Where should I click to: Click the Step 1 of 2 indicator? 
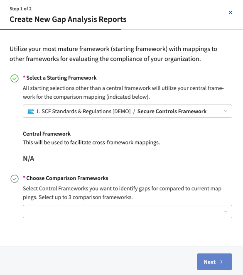20,9
